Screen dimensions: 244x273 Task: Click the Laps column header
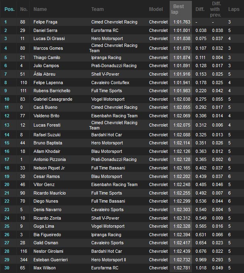234,9
